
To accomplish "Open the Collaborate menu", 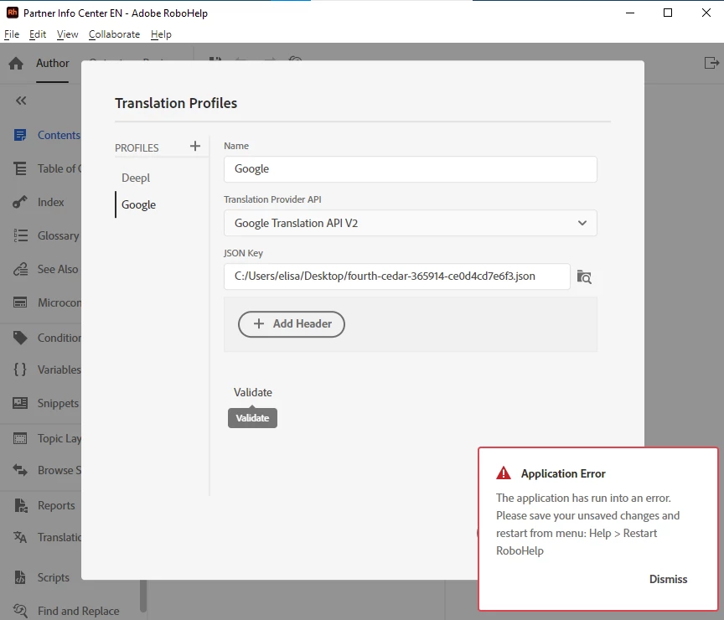I will (x=114, y=34).
